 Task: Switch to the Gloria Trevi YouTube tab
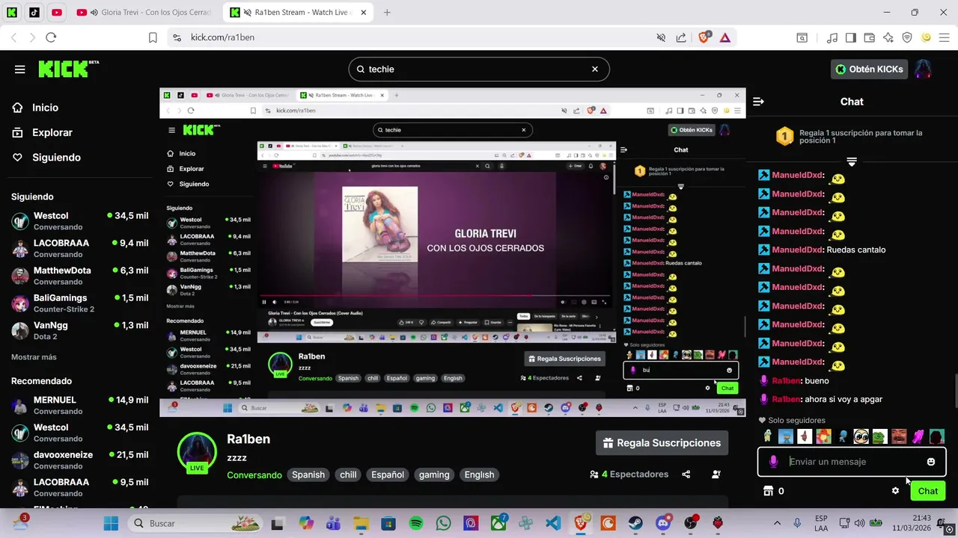(144, 13)
